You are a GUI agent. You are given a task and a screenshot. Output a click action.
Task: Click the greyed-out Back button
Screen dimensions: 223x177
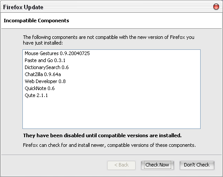point(121,165)
